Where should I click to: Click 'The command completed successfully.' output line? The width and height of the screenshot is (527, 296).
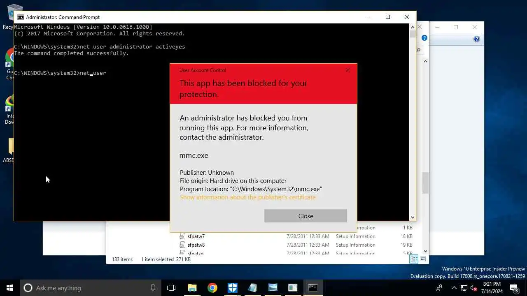[x=72, y=53]
